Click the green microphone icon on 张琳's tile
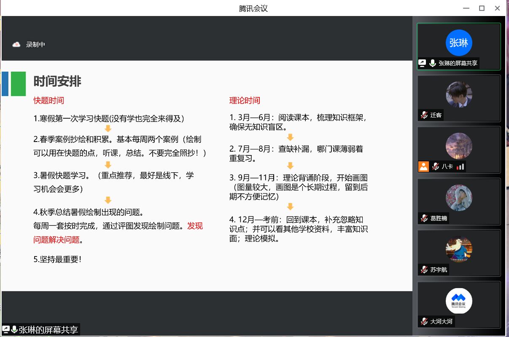 [432, 63]
